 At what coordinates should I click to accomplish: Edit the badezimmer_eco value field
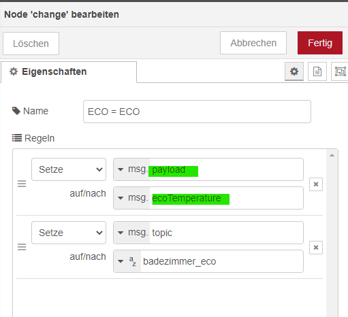pos(222,261)
